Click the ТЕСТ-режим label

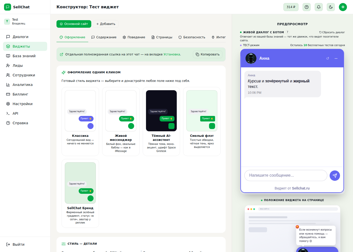pyautogui.click(x=251, y=45)
